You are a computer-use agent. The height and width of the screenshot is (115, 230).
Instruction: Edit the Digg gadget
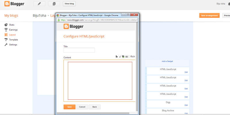(x=186, y=105)
